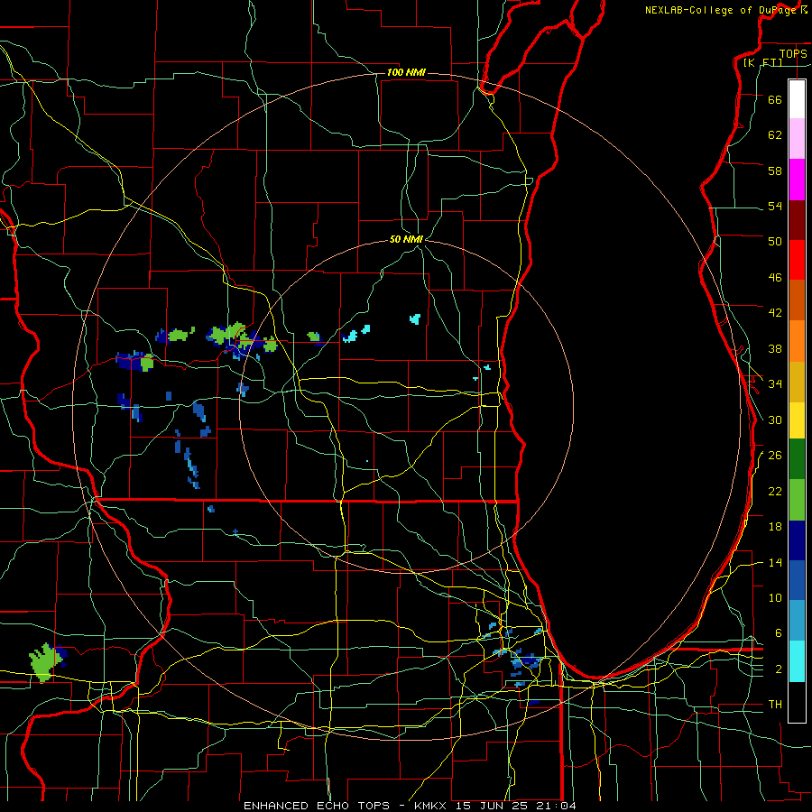Click the "KMKX" radar site identifier
The image size is (812, 812).
pos(432,806)
